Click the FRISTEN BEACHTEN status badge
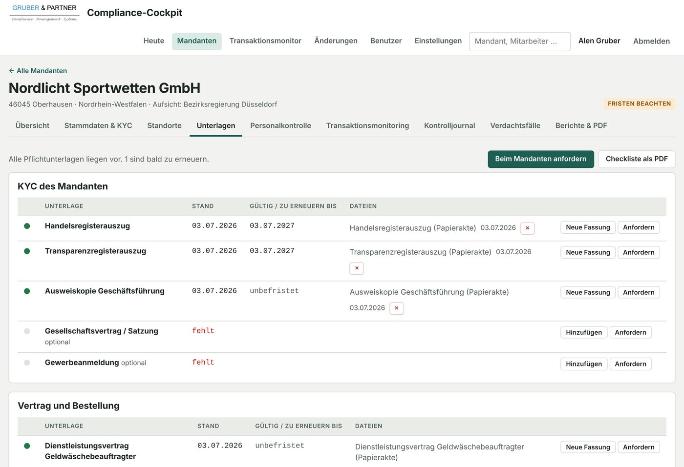Viewport: 684px width, 467px height. (x=639, y=104)
